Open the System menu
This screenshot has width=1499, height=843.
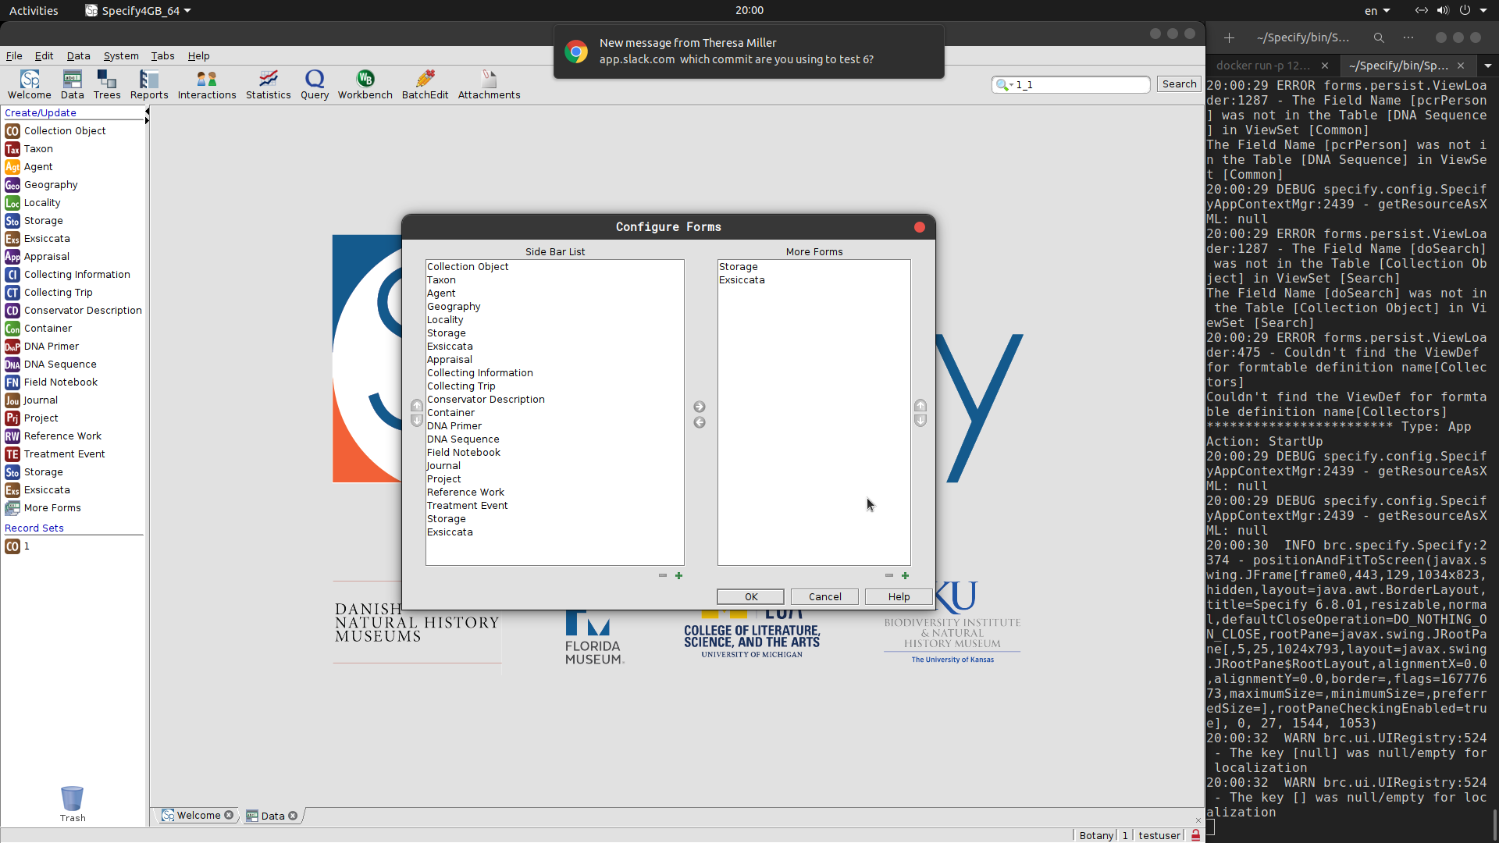(121, 56)
